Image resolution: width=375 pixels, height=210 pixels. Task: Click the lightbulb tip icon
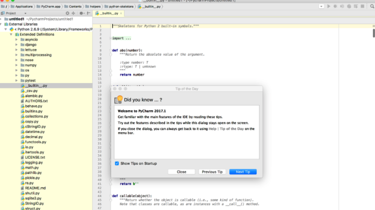coord(118,99)
